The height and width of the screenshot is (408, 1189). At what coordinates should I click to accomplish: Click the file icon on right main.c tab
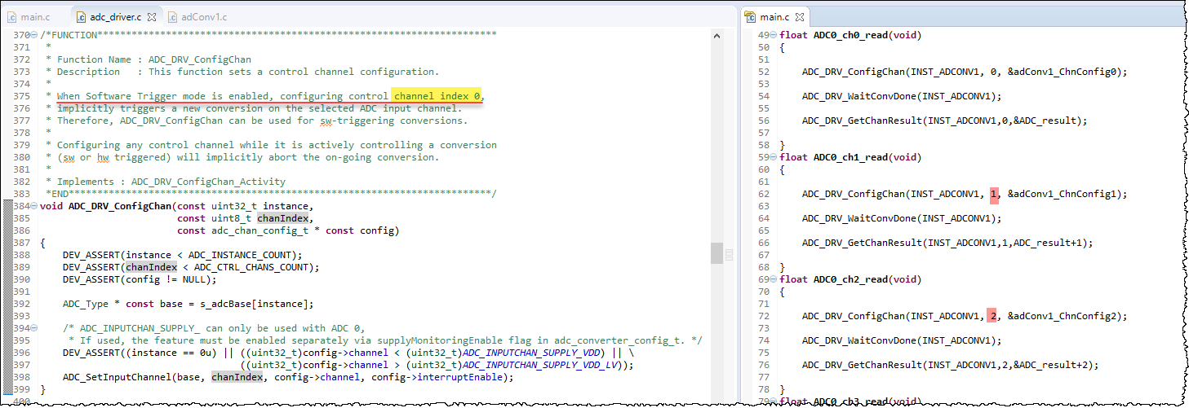751,16
